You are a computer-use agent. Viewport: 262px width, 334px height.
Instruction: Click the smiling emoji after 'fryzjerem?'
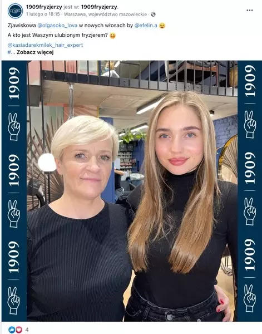pos(112,36)
